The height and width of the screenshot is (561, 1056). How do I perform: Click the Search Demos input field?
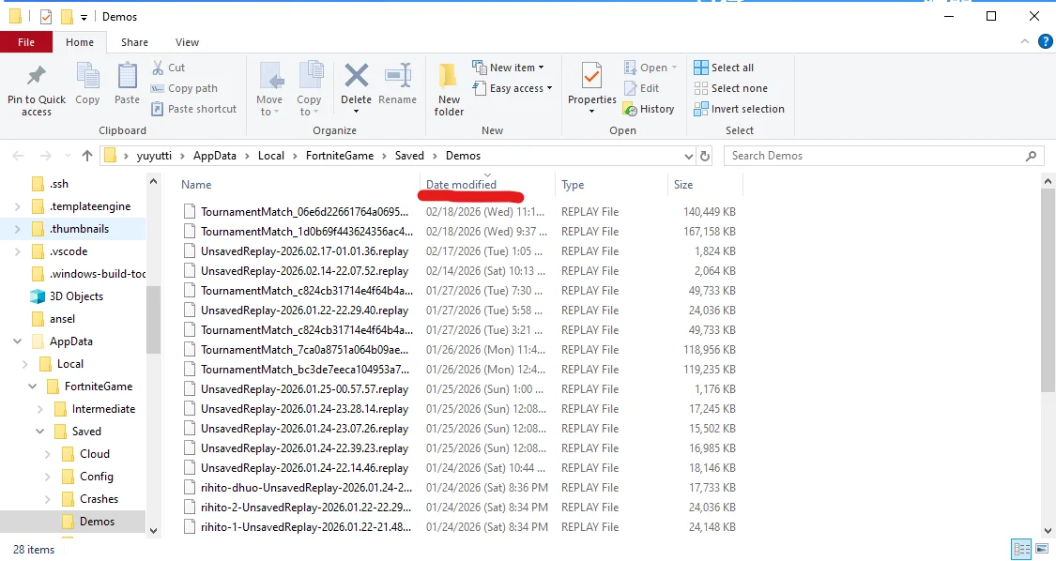[x=873, y=156]
